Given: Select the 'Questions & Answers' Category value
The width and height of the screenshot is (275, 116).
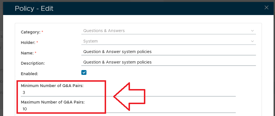Looking at the screenshot, I should pos(104,31).
